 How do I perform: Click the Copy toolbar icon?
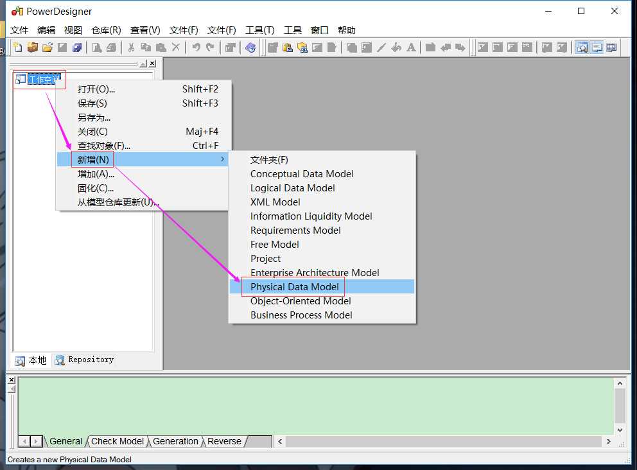tap(146, 48)
